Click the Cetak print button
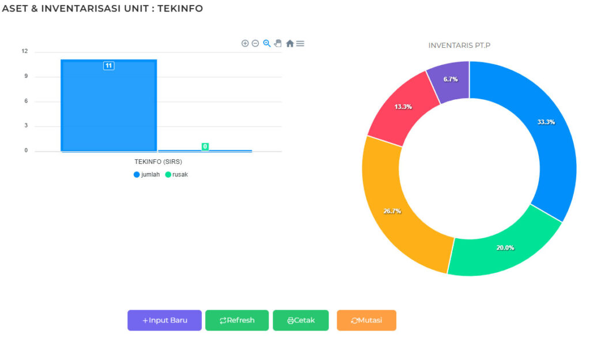The height and width of the screenshot is (342, 590). point(301,320)
